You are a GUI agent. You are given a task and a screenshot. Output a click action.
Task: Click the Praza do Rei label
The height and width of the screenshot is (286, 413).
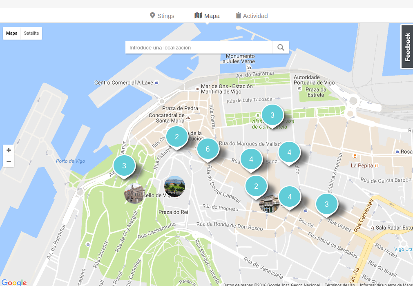(x=173, y=212)
